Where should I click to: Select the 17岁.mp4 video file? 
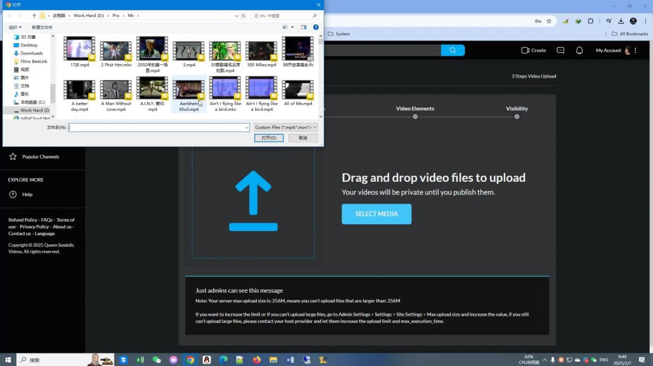[x=79, y=52]
